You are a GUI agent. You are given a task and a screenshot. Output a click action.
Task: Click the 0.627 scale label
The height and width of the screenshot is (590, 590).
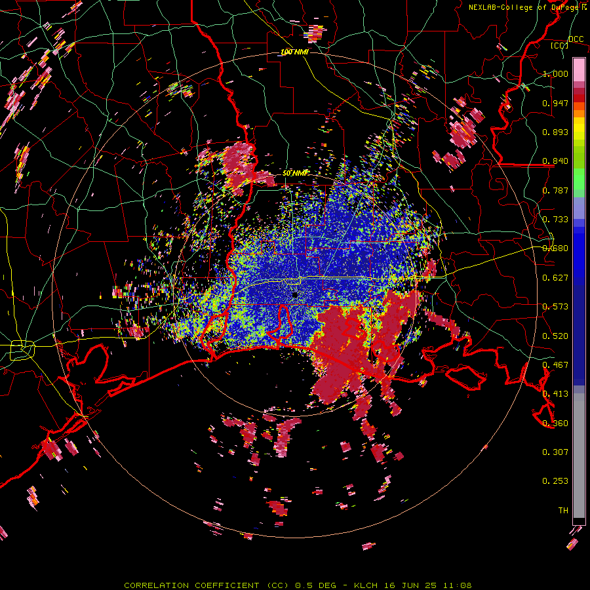click(x=555, y=278)
